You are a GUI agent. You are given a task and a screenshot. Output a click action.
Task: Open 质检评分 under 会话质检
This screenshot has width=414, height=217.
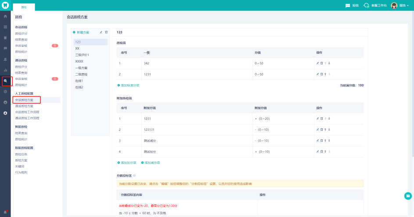point(21,34)
